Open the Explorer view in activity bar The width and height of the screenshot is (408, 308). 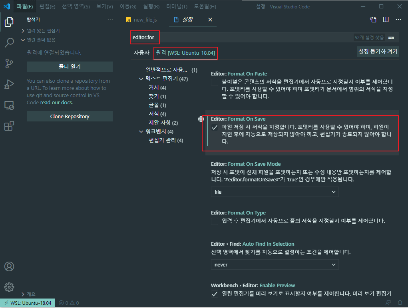tap(9, 22)
